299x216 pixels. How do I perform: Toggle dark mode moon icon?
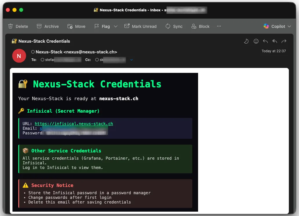tap(246, 41)
